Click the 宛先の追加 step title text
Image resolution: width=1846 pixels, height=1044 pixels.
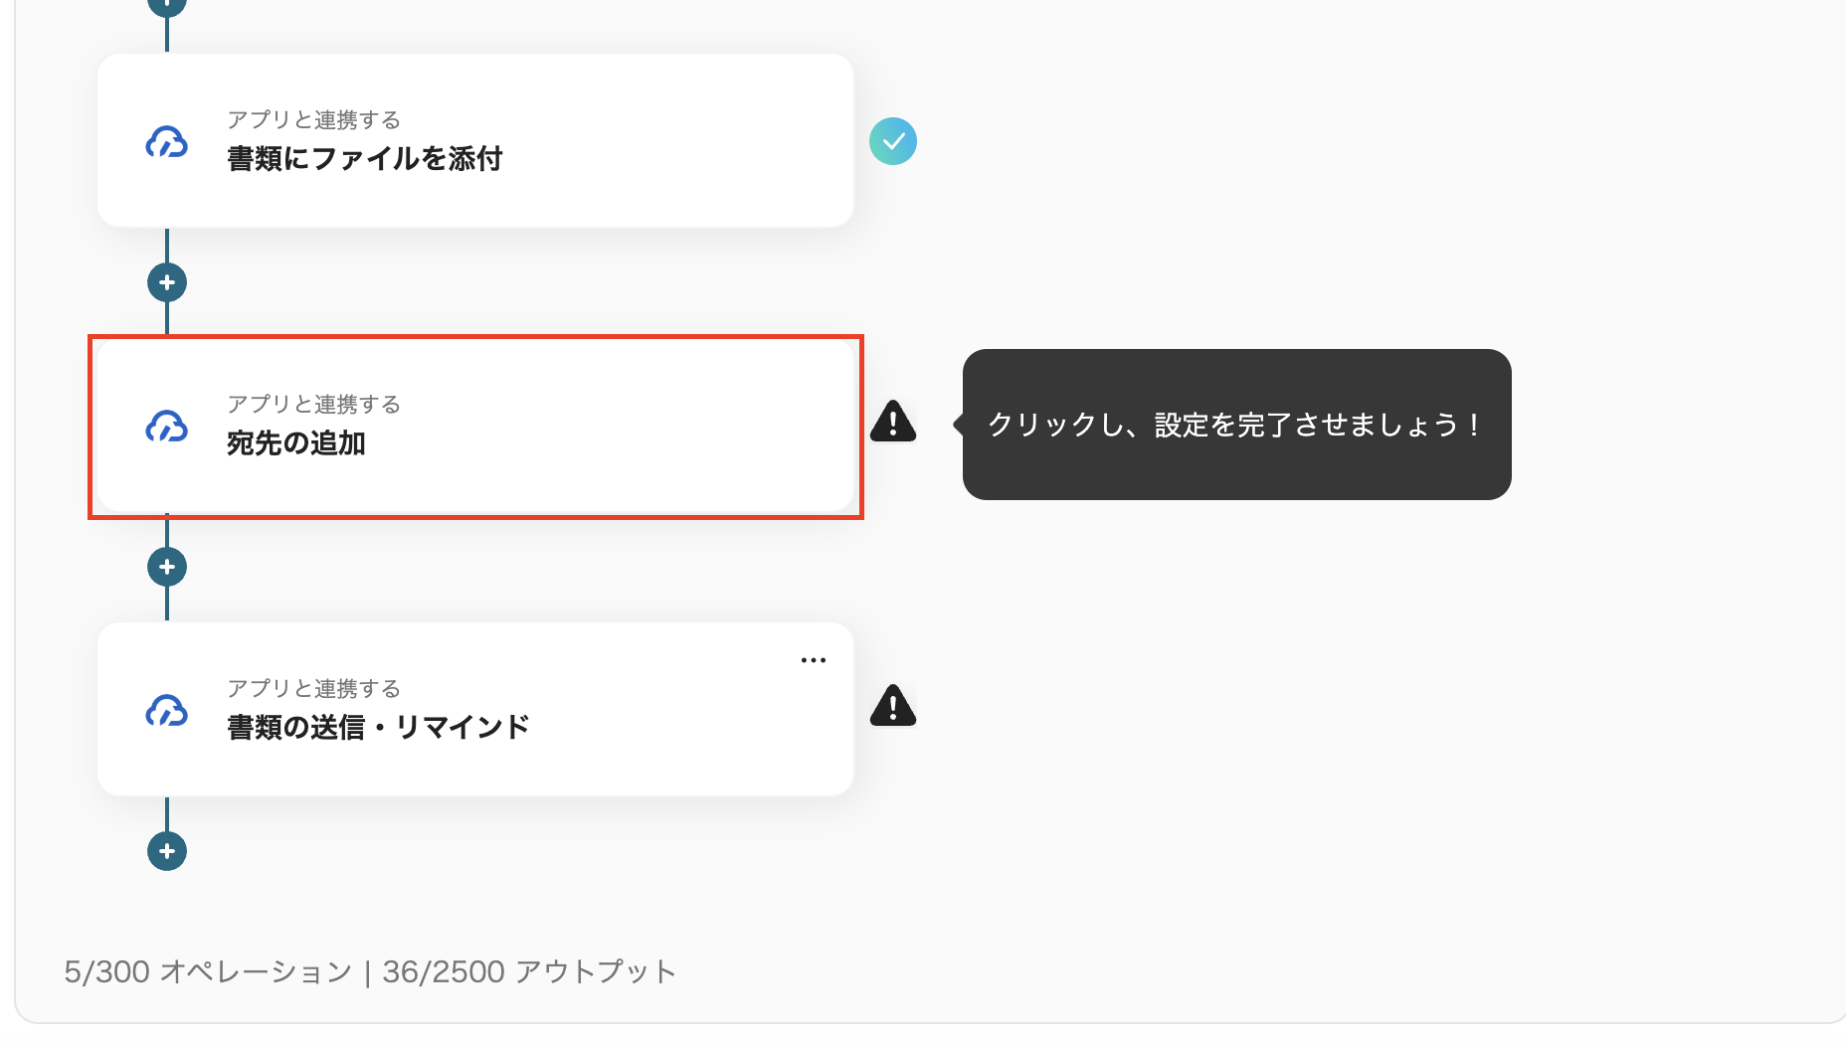[x=294, y=445]
